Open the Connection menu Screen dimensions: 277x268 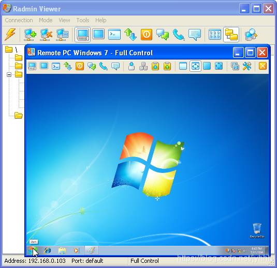(x=19, y=20)
